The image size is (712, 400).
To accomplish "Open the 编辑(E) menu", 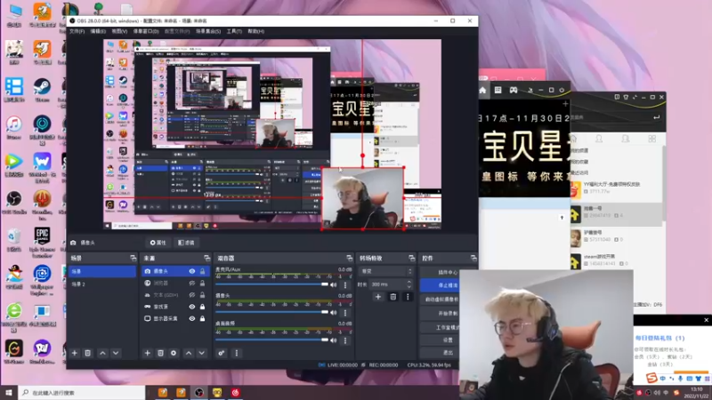I will [x=98, y=31].
